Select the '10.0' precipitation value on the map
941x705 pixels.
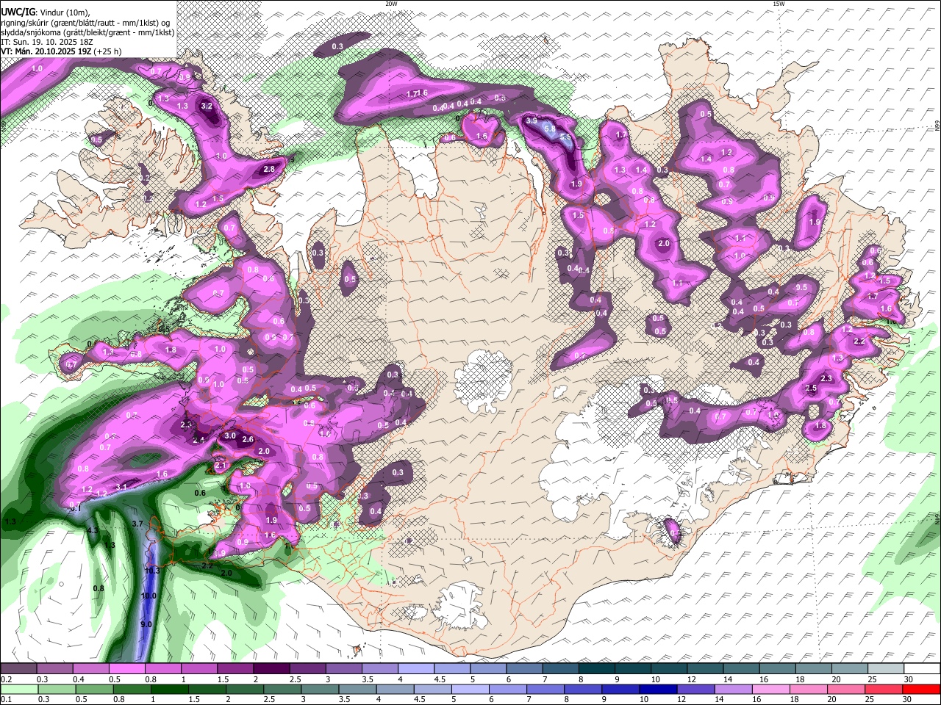tap(149, 596)
